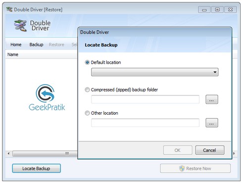242x183 pixels.
Task: Click the Locate Backup button in main window
Action: (36, 168)
